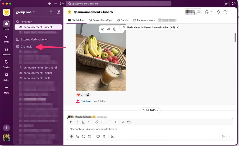The image size is (239, 146).
Task: Send the message with the arrow
Action: click(x=223, y=136)
